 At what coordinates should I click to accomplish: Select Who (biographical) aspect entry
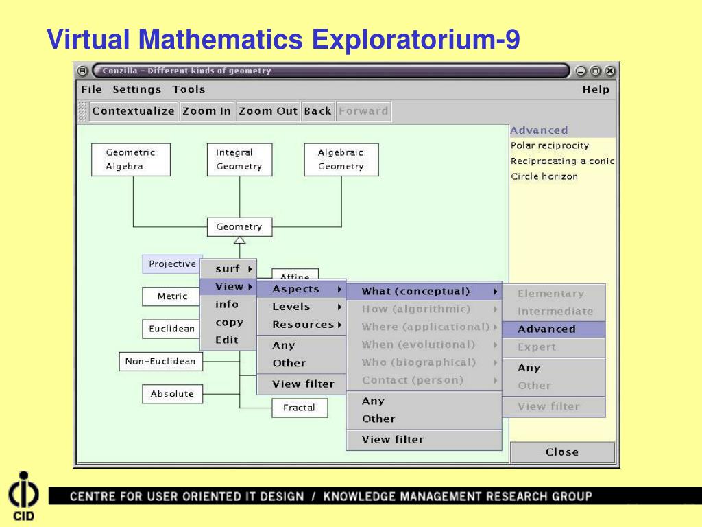tap(424, 362)
